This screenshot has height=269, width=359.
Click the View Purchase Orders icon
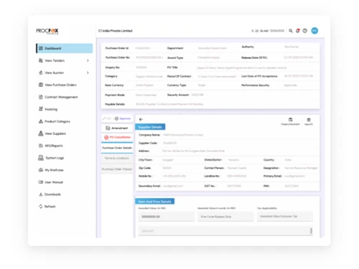click(41, 85)
